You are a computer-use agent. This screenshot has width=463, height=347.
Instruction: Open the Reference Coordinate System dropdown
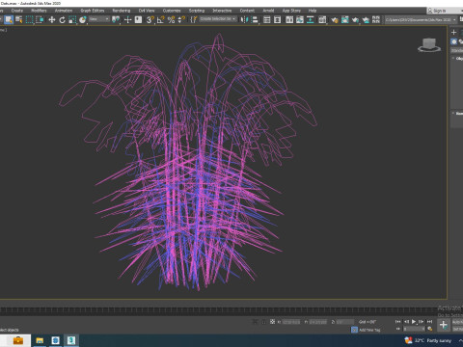point(99,19)
